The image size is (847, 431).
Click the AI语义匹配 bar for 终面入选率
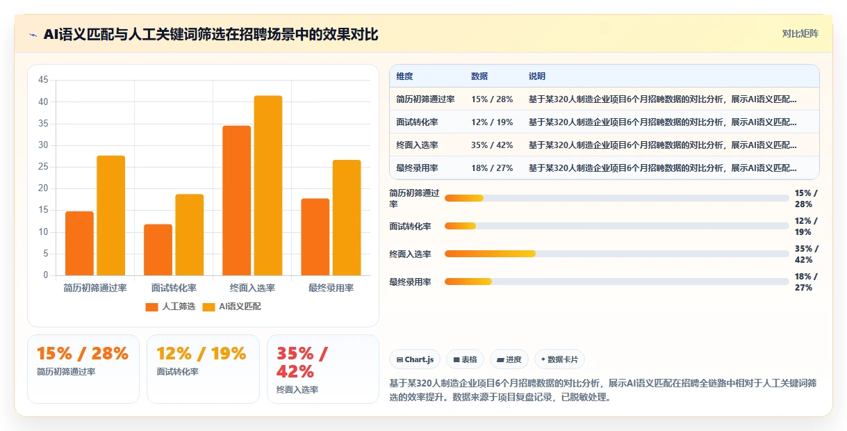[x=268, y=186]
